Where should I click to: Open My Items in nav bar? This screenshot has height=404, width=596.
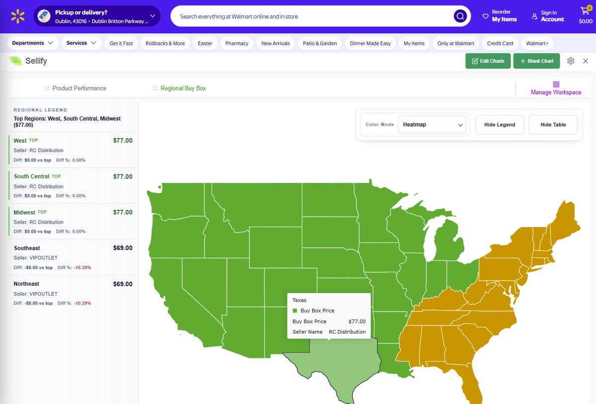coord(414,43)
